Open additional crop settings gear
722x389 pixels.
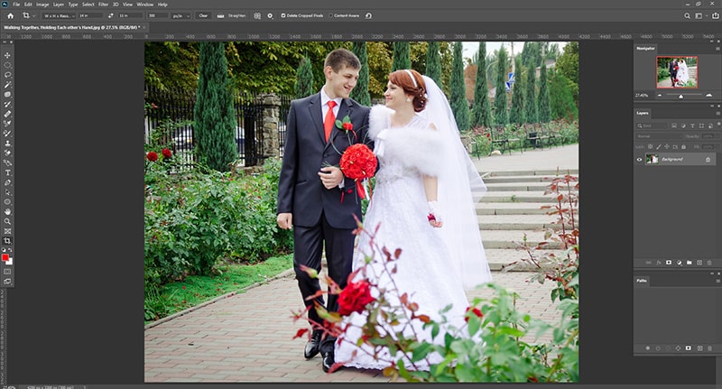coord(270,15)
